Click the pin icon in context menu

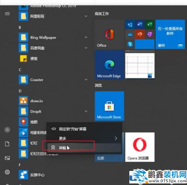coord(53,129)
